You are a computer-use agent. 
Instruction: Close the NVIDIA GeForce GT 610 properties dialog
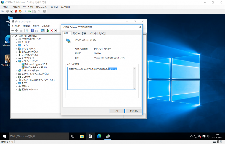tap(140, 27)
